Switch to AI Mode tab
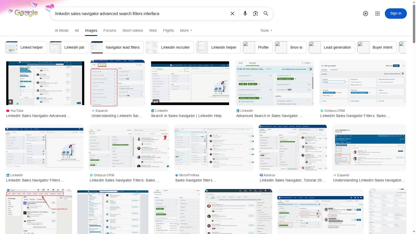This screenshot has width=416, height=234. [62, 30]
